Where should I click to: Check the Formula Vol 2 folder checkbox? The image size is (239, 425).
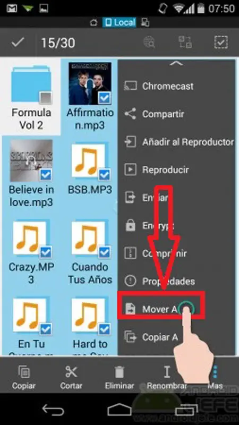coord(45,98)
